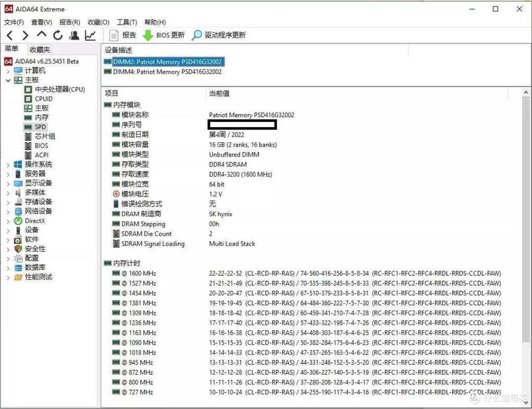Select the AIDA64 v6.25.5451 Beta root node
The height and width of the screenshot is (409, 532).
(x=41, y=62)
